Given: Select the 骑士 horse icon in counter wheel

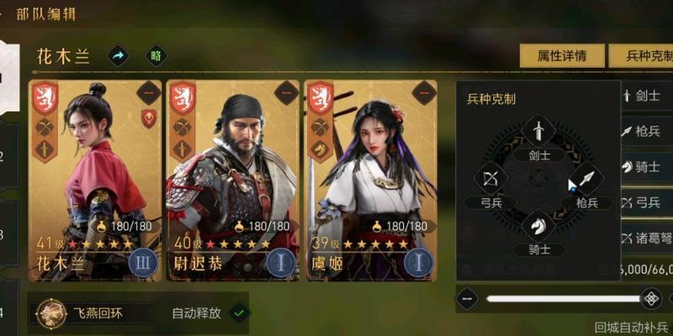Looking at the screenshot, I should pos(538,226).
